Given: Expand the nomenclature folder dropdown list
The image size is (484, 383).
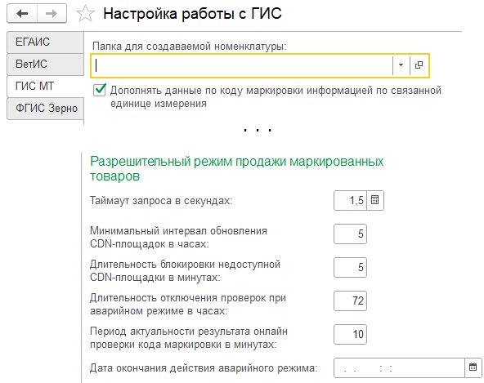Looking at the screenshot, I should coord(401,65).
